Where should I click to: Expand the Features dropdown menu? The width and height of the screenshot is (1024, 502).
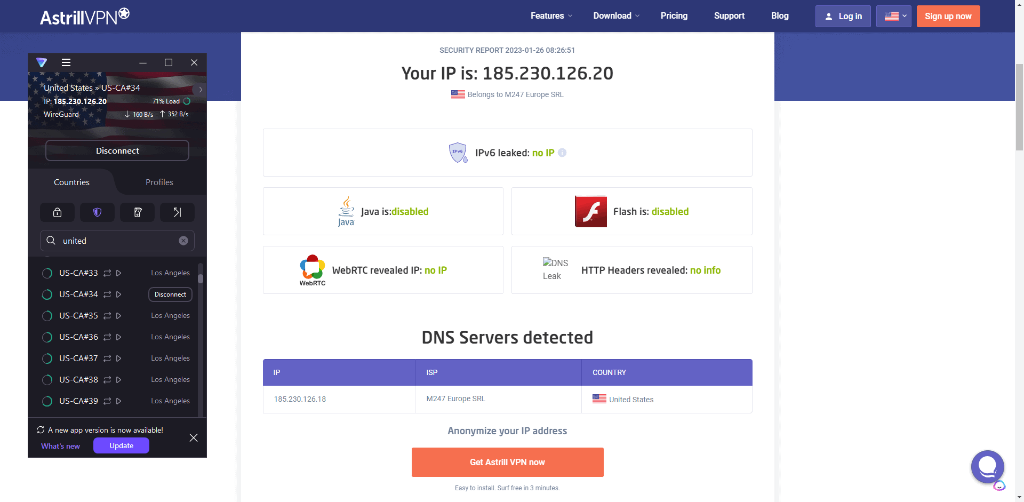click(x=551, y=16)
